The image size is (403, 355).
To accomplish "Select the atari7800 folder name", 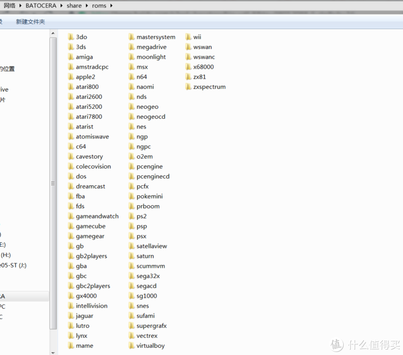I will tap(89, 117).
